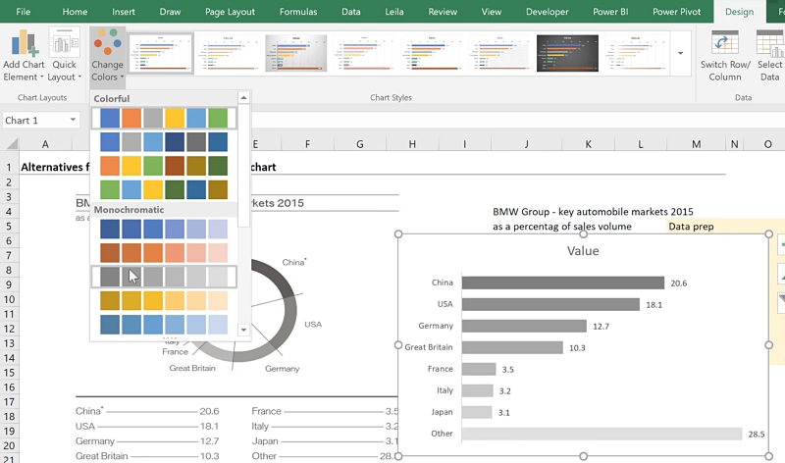785x463 pixels.
Task: Expand the Chart Styles gallery arrow
Action: coord(681,54)
